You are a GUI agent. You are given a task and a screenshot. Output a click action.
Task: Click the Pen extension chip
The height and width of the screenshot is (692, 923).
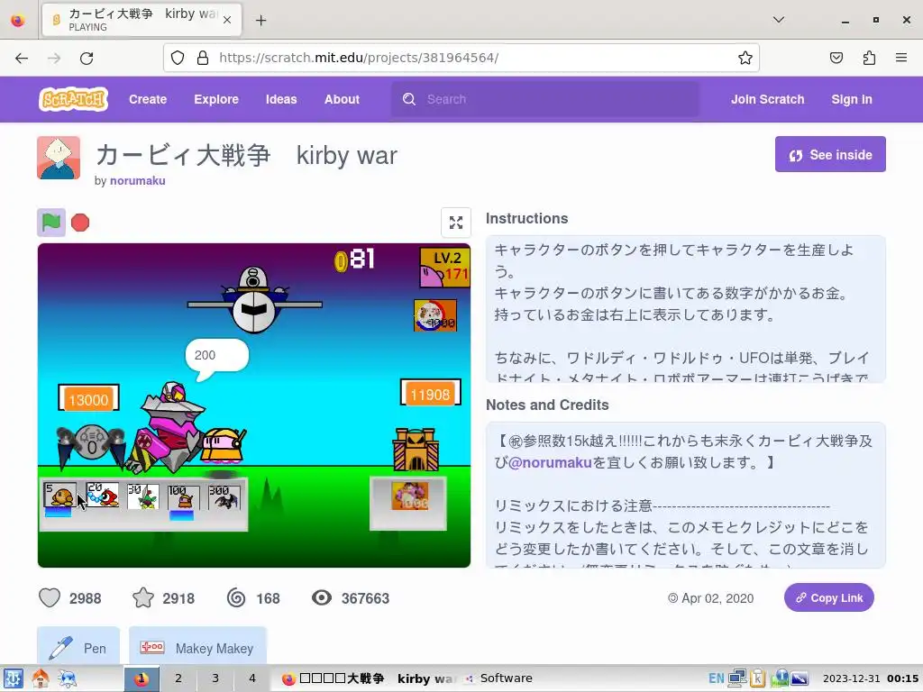click(x=78, y=648)
